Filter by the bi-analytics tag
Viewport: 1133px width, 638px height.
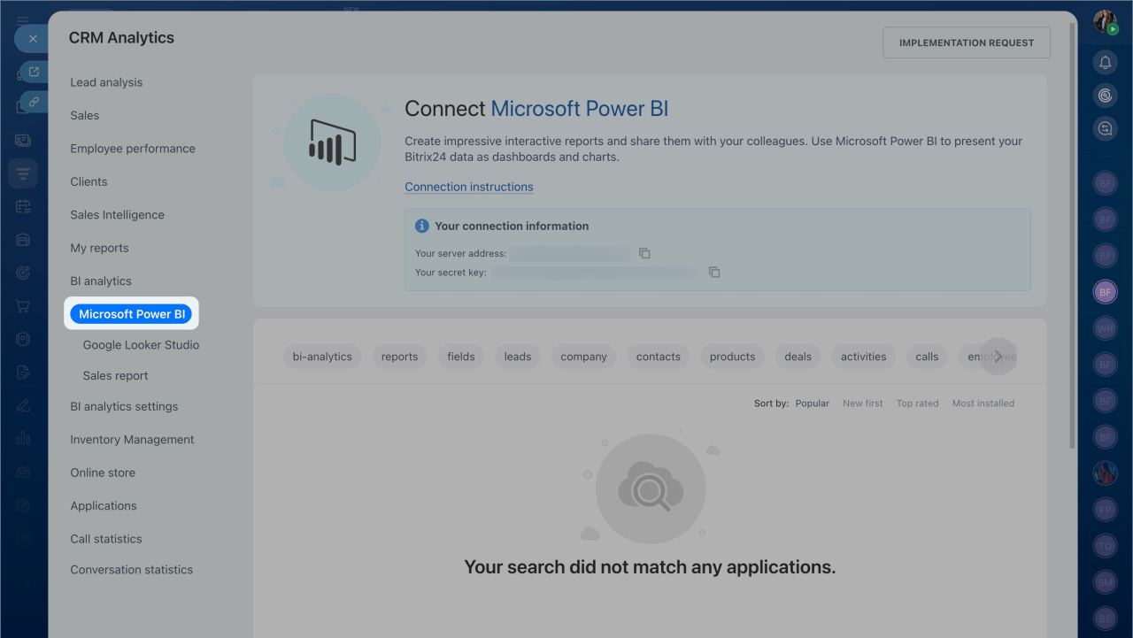click(x=322, y=357)
